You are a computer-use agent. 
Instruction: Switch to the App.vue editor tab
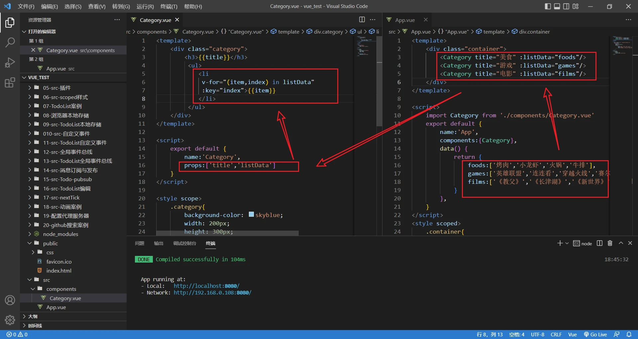click(404, 20)
